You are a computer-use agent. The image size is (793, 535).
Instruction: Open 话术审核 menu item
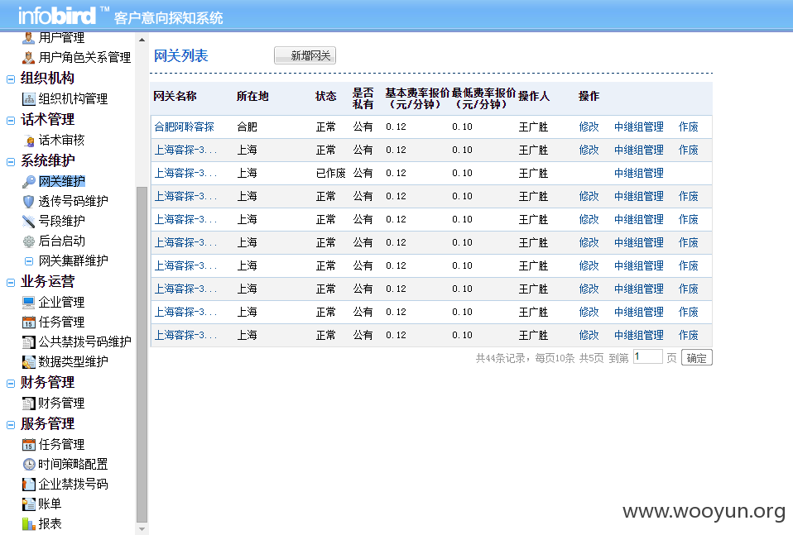61,141
